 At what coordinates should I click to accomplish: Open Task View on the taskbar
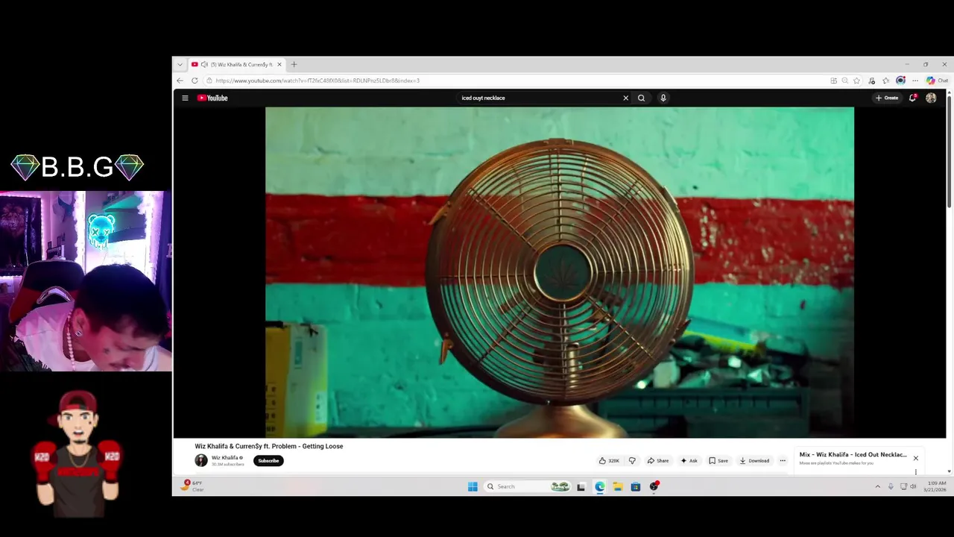point(581,486)
